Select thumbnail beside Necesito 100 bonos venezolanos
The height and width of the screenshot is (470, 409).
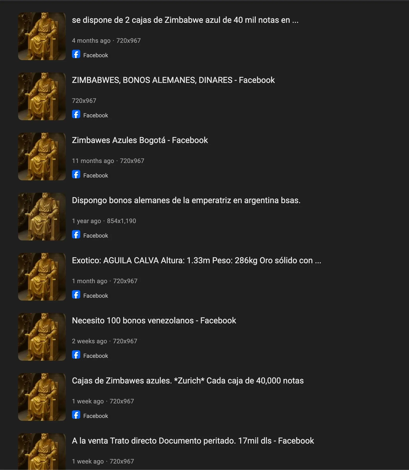pos(42,337)
